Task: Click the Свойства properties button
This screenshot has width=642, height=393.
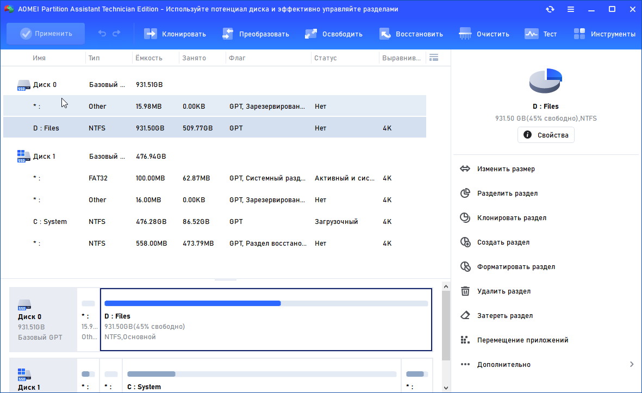Action: [546, 135]
